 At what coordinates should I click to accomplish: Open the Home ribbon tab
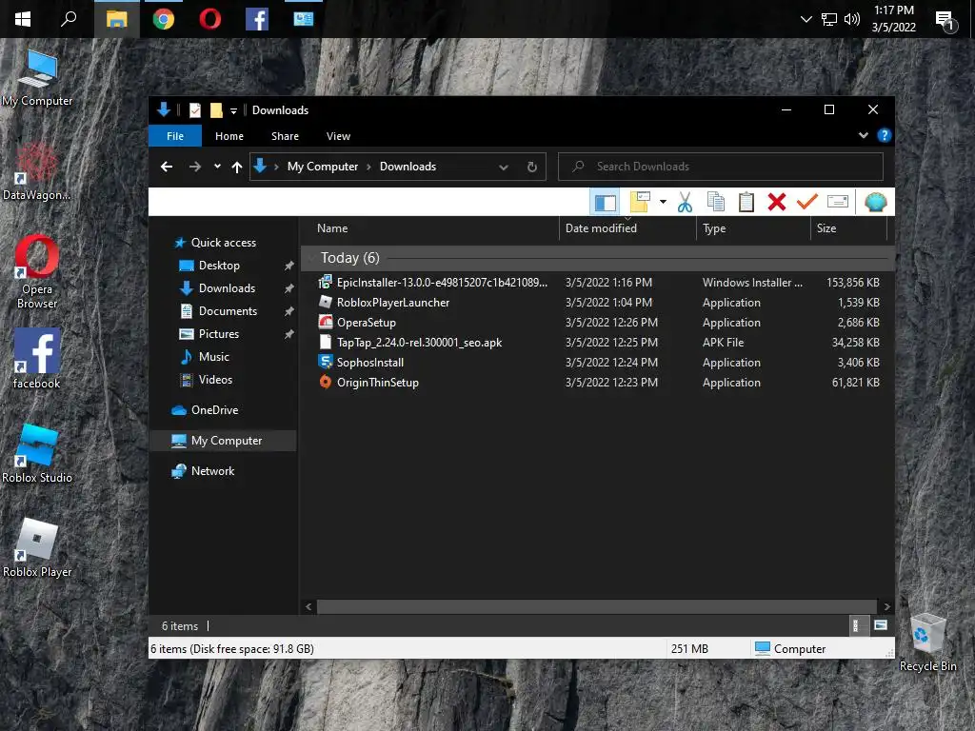[229, 136]
